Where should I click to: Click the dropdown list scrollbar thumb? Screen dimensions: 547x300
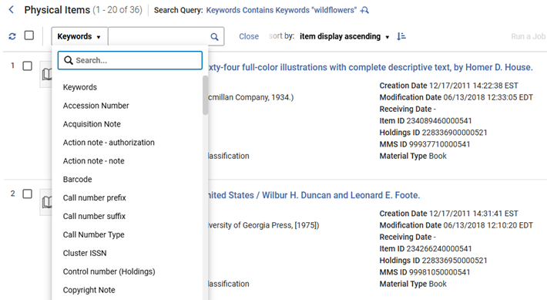click(x=205, y=95)
